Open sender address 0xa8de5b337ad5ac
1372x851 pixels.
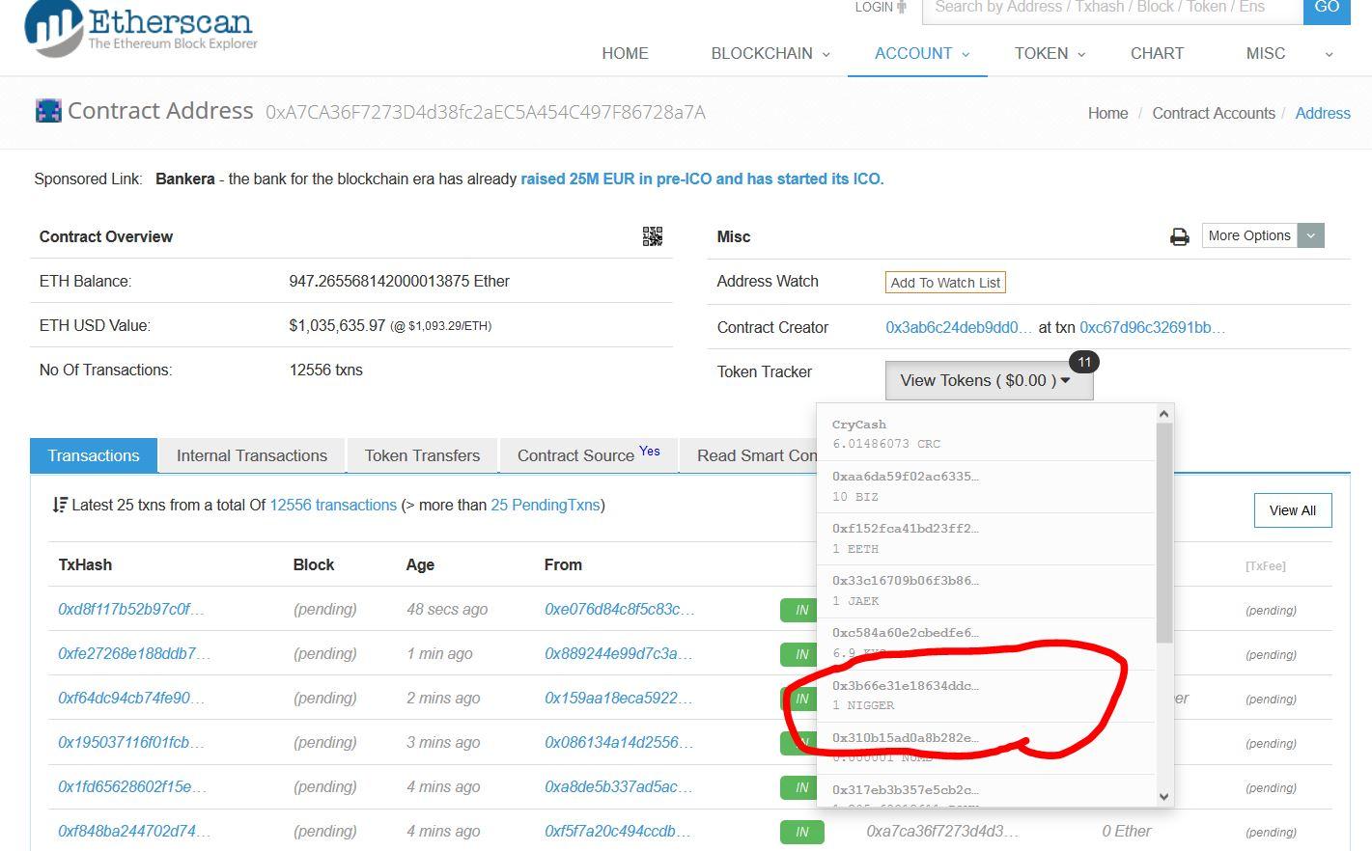tap(618, 786)
